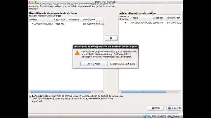
Task: Click the 81920 MB capacity cell
Action: click(x=158, y=23)
